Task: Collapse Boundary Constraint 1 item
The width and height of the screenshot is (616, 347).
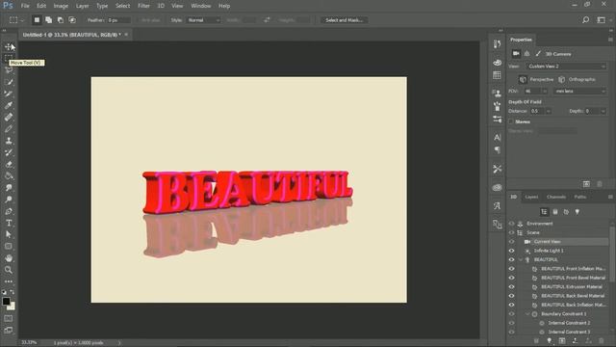Action: point(528,314)
